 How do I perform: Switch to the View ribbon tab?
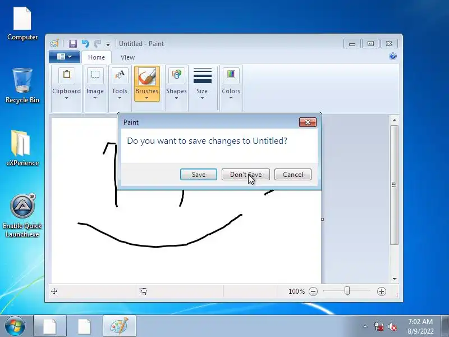tap(127, 57)
